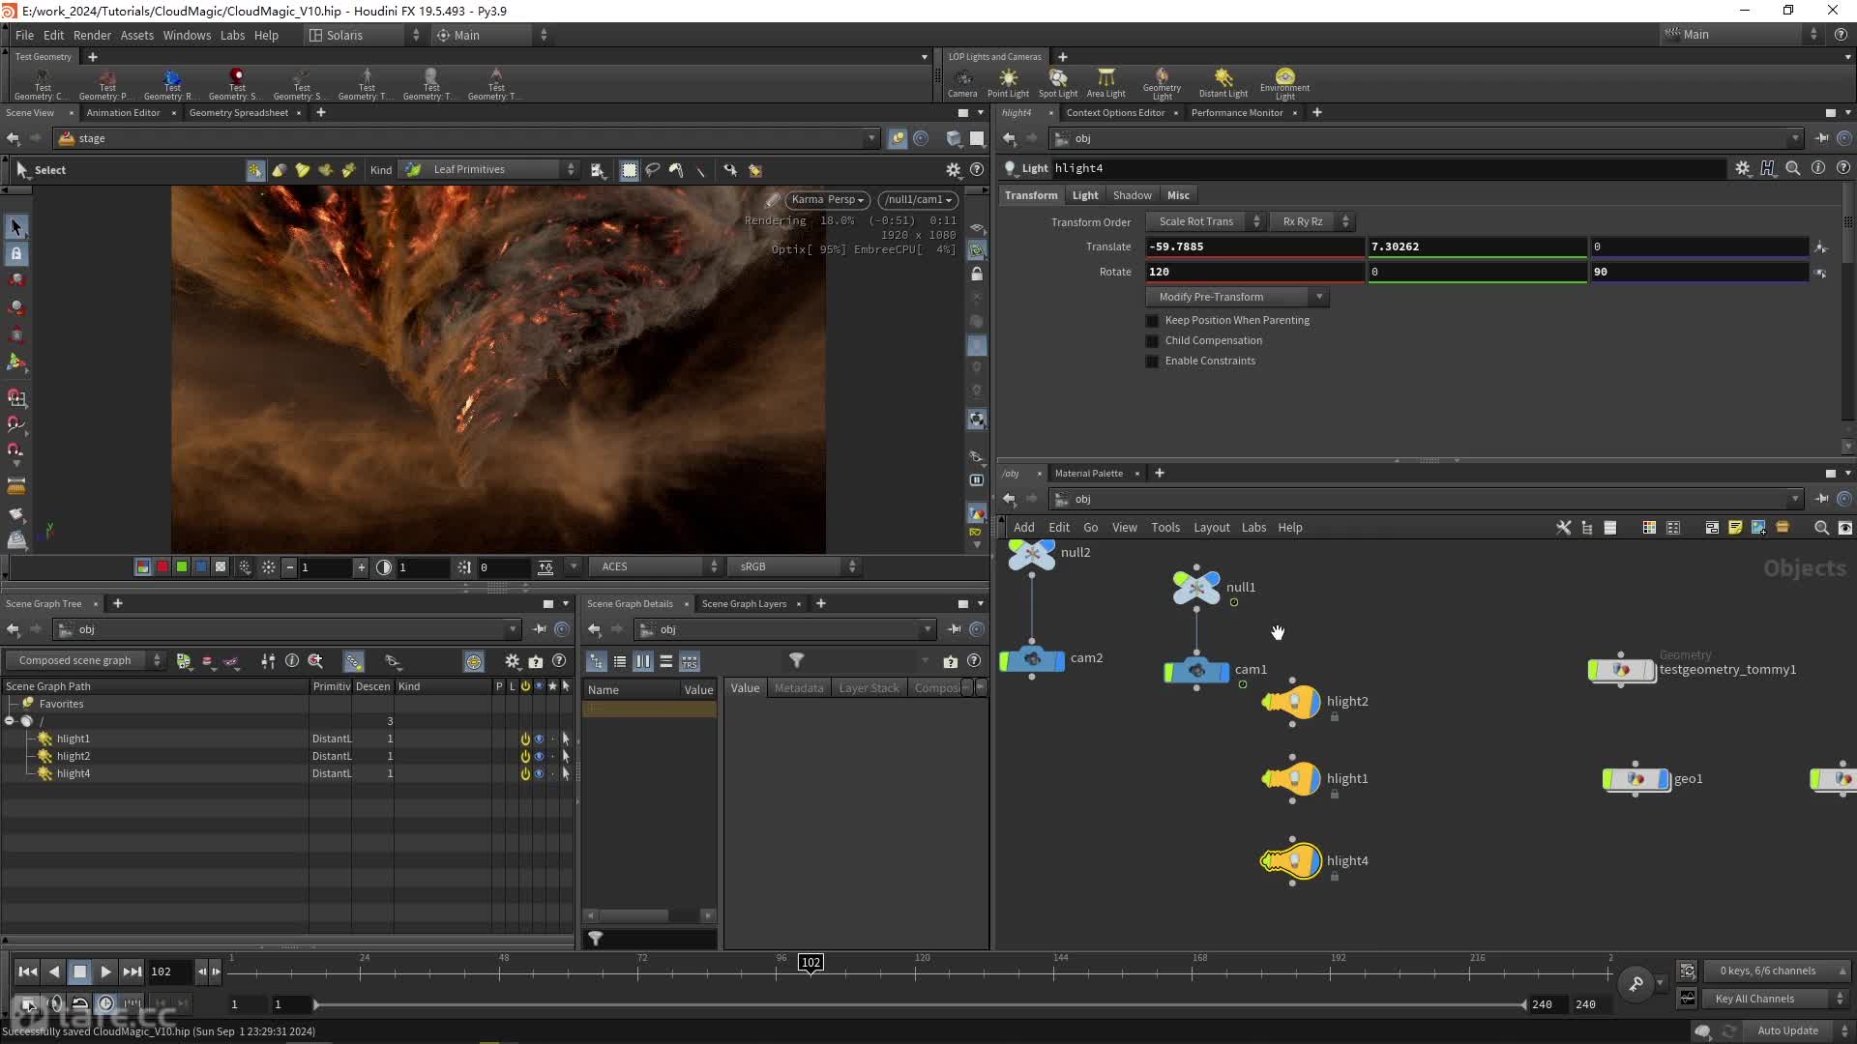Select the testgeometry_tommy1 node

click(1622, 669)
